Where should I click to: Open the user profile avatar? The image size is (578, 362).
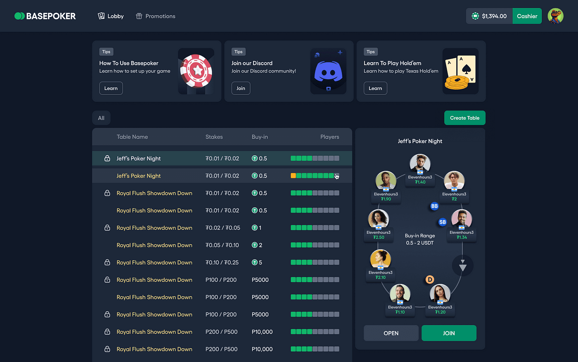(x=555, y=16)
